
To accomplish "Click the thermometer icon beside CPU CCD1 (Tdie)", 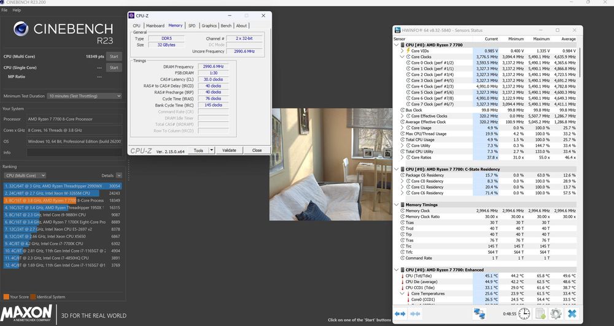I will tap(402, 287).
